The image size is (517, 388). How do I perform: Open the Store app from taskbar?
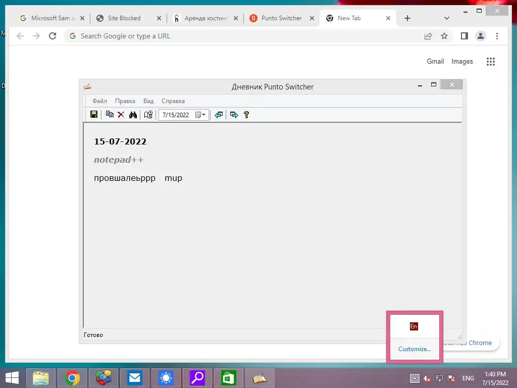[229, 378]
